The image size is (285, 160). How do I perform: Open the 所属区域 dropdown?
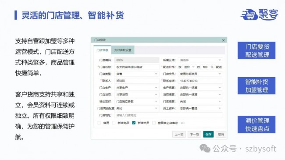pyautogui.click(x=200, y=60)
